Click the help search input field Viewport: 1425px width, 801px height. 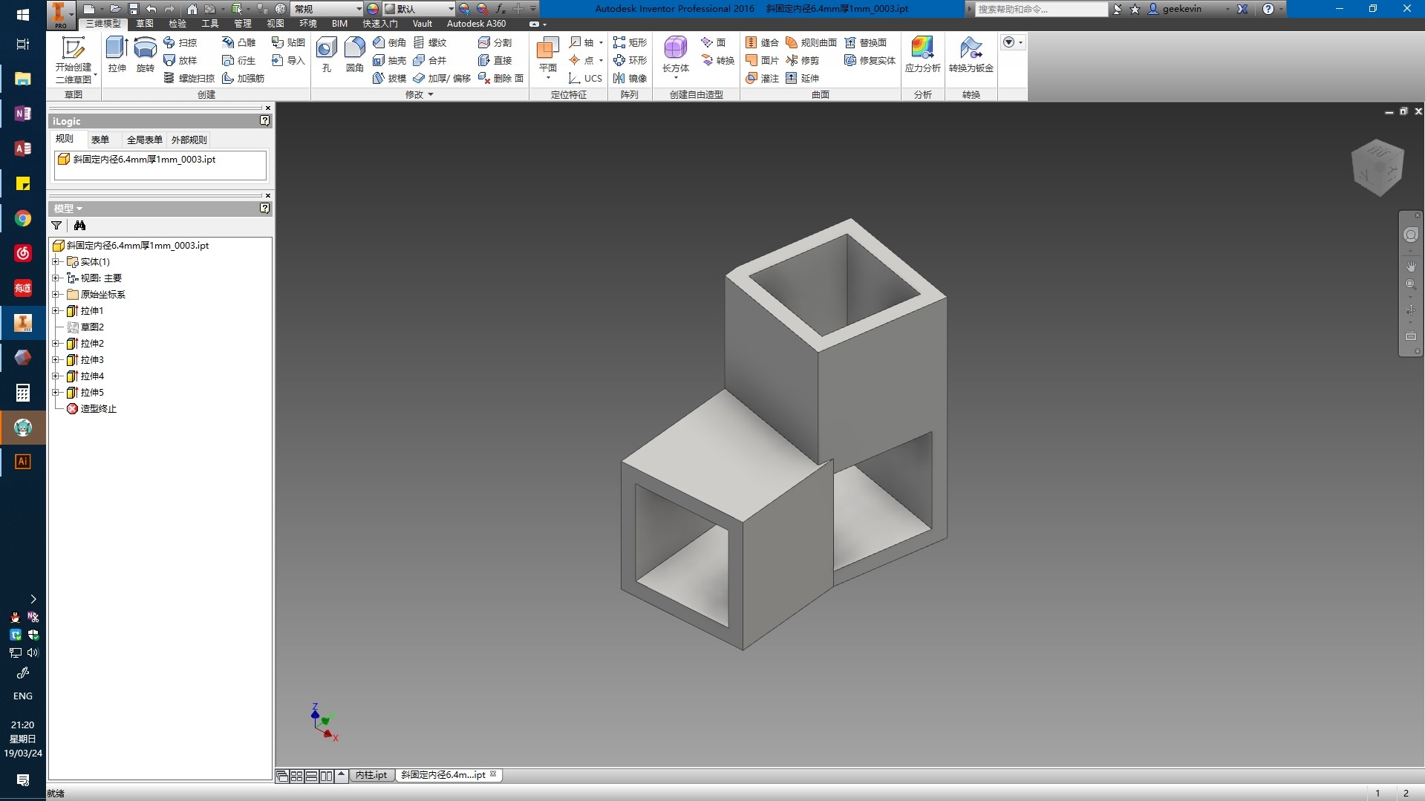coord(1041,9)
